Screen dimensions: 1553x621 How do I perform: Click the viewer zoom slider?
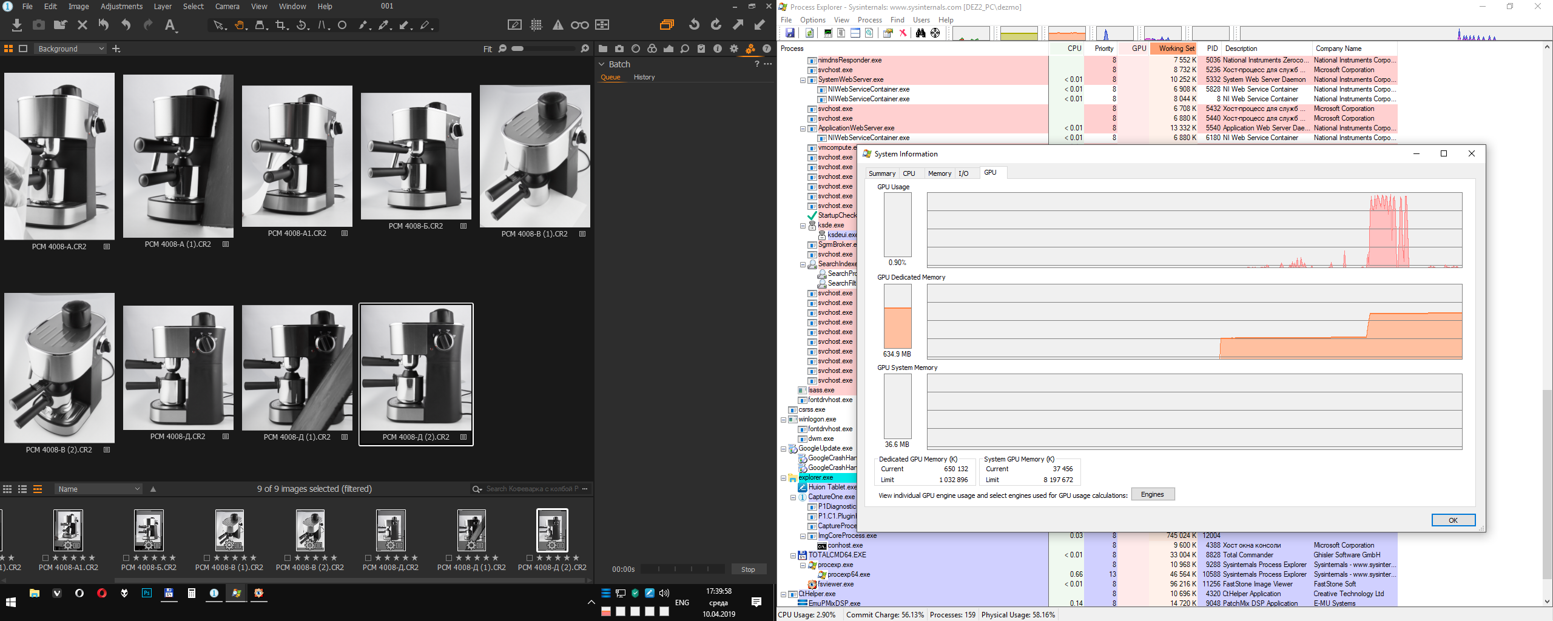click(543, 49)
